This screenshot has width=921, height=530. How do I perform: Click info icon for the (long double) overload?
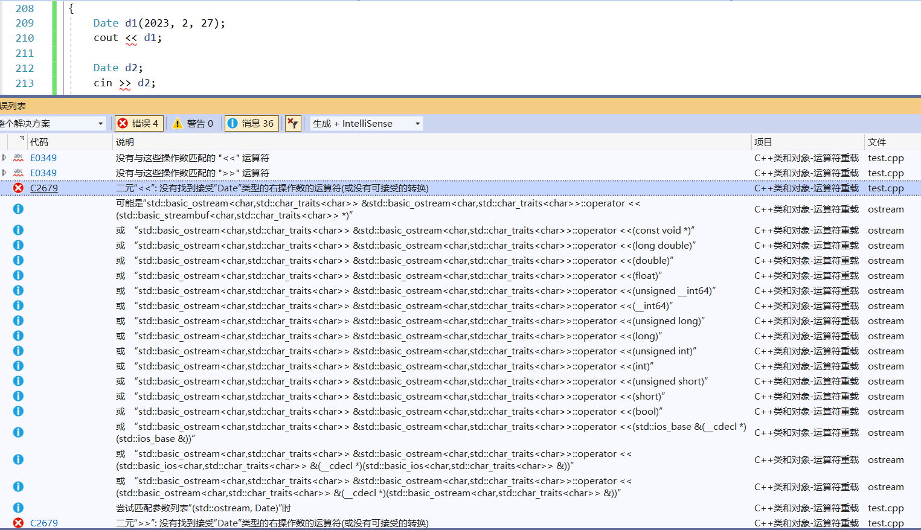pos(19,245)
